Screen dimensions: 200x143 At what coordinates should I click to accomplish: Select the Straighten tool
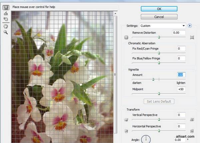pyautogui.click(x=6, y=13)
